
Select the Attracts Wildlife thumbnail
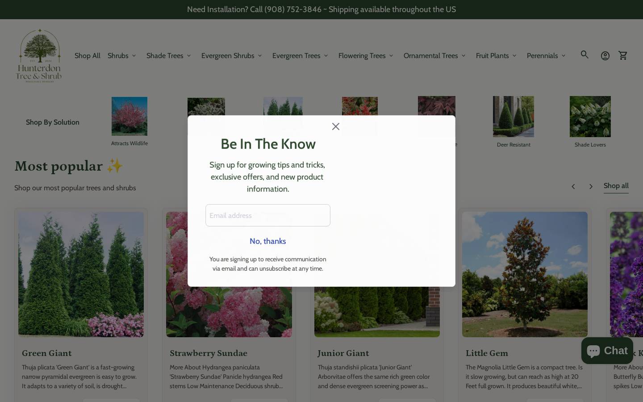coord(129,116)
